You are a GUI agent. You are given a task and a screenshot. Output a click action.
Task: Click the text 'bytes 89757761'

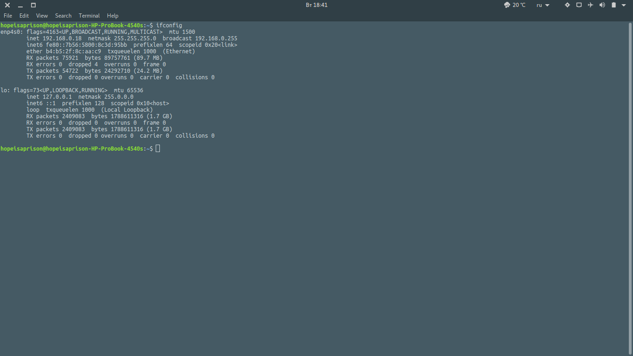tap(108, 57)
